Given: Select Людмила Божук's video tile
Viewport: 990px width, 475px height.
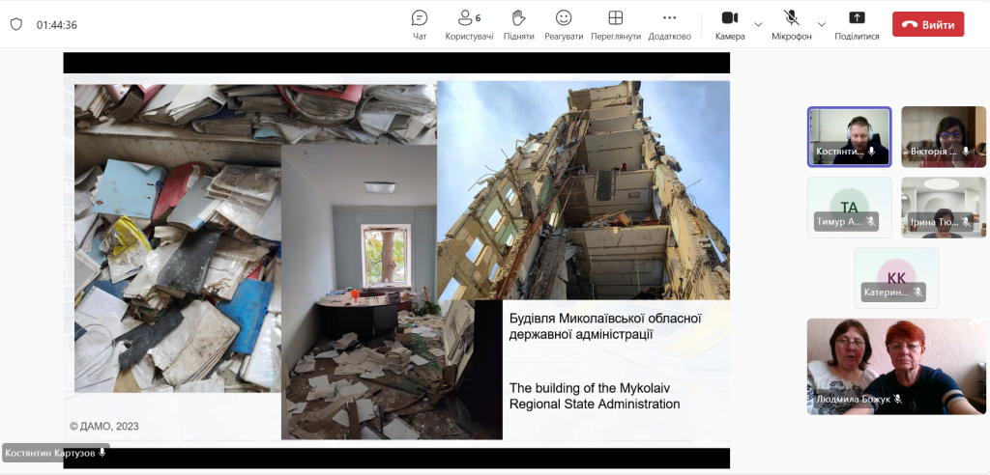Looking at the screenshot, I should (896, 366).
